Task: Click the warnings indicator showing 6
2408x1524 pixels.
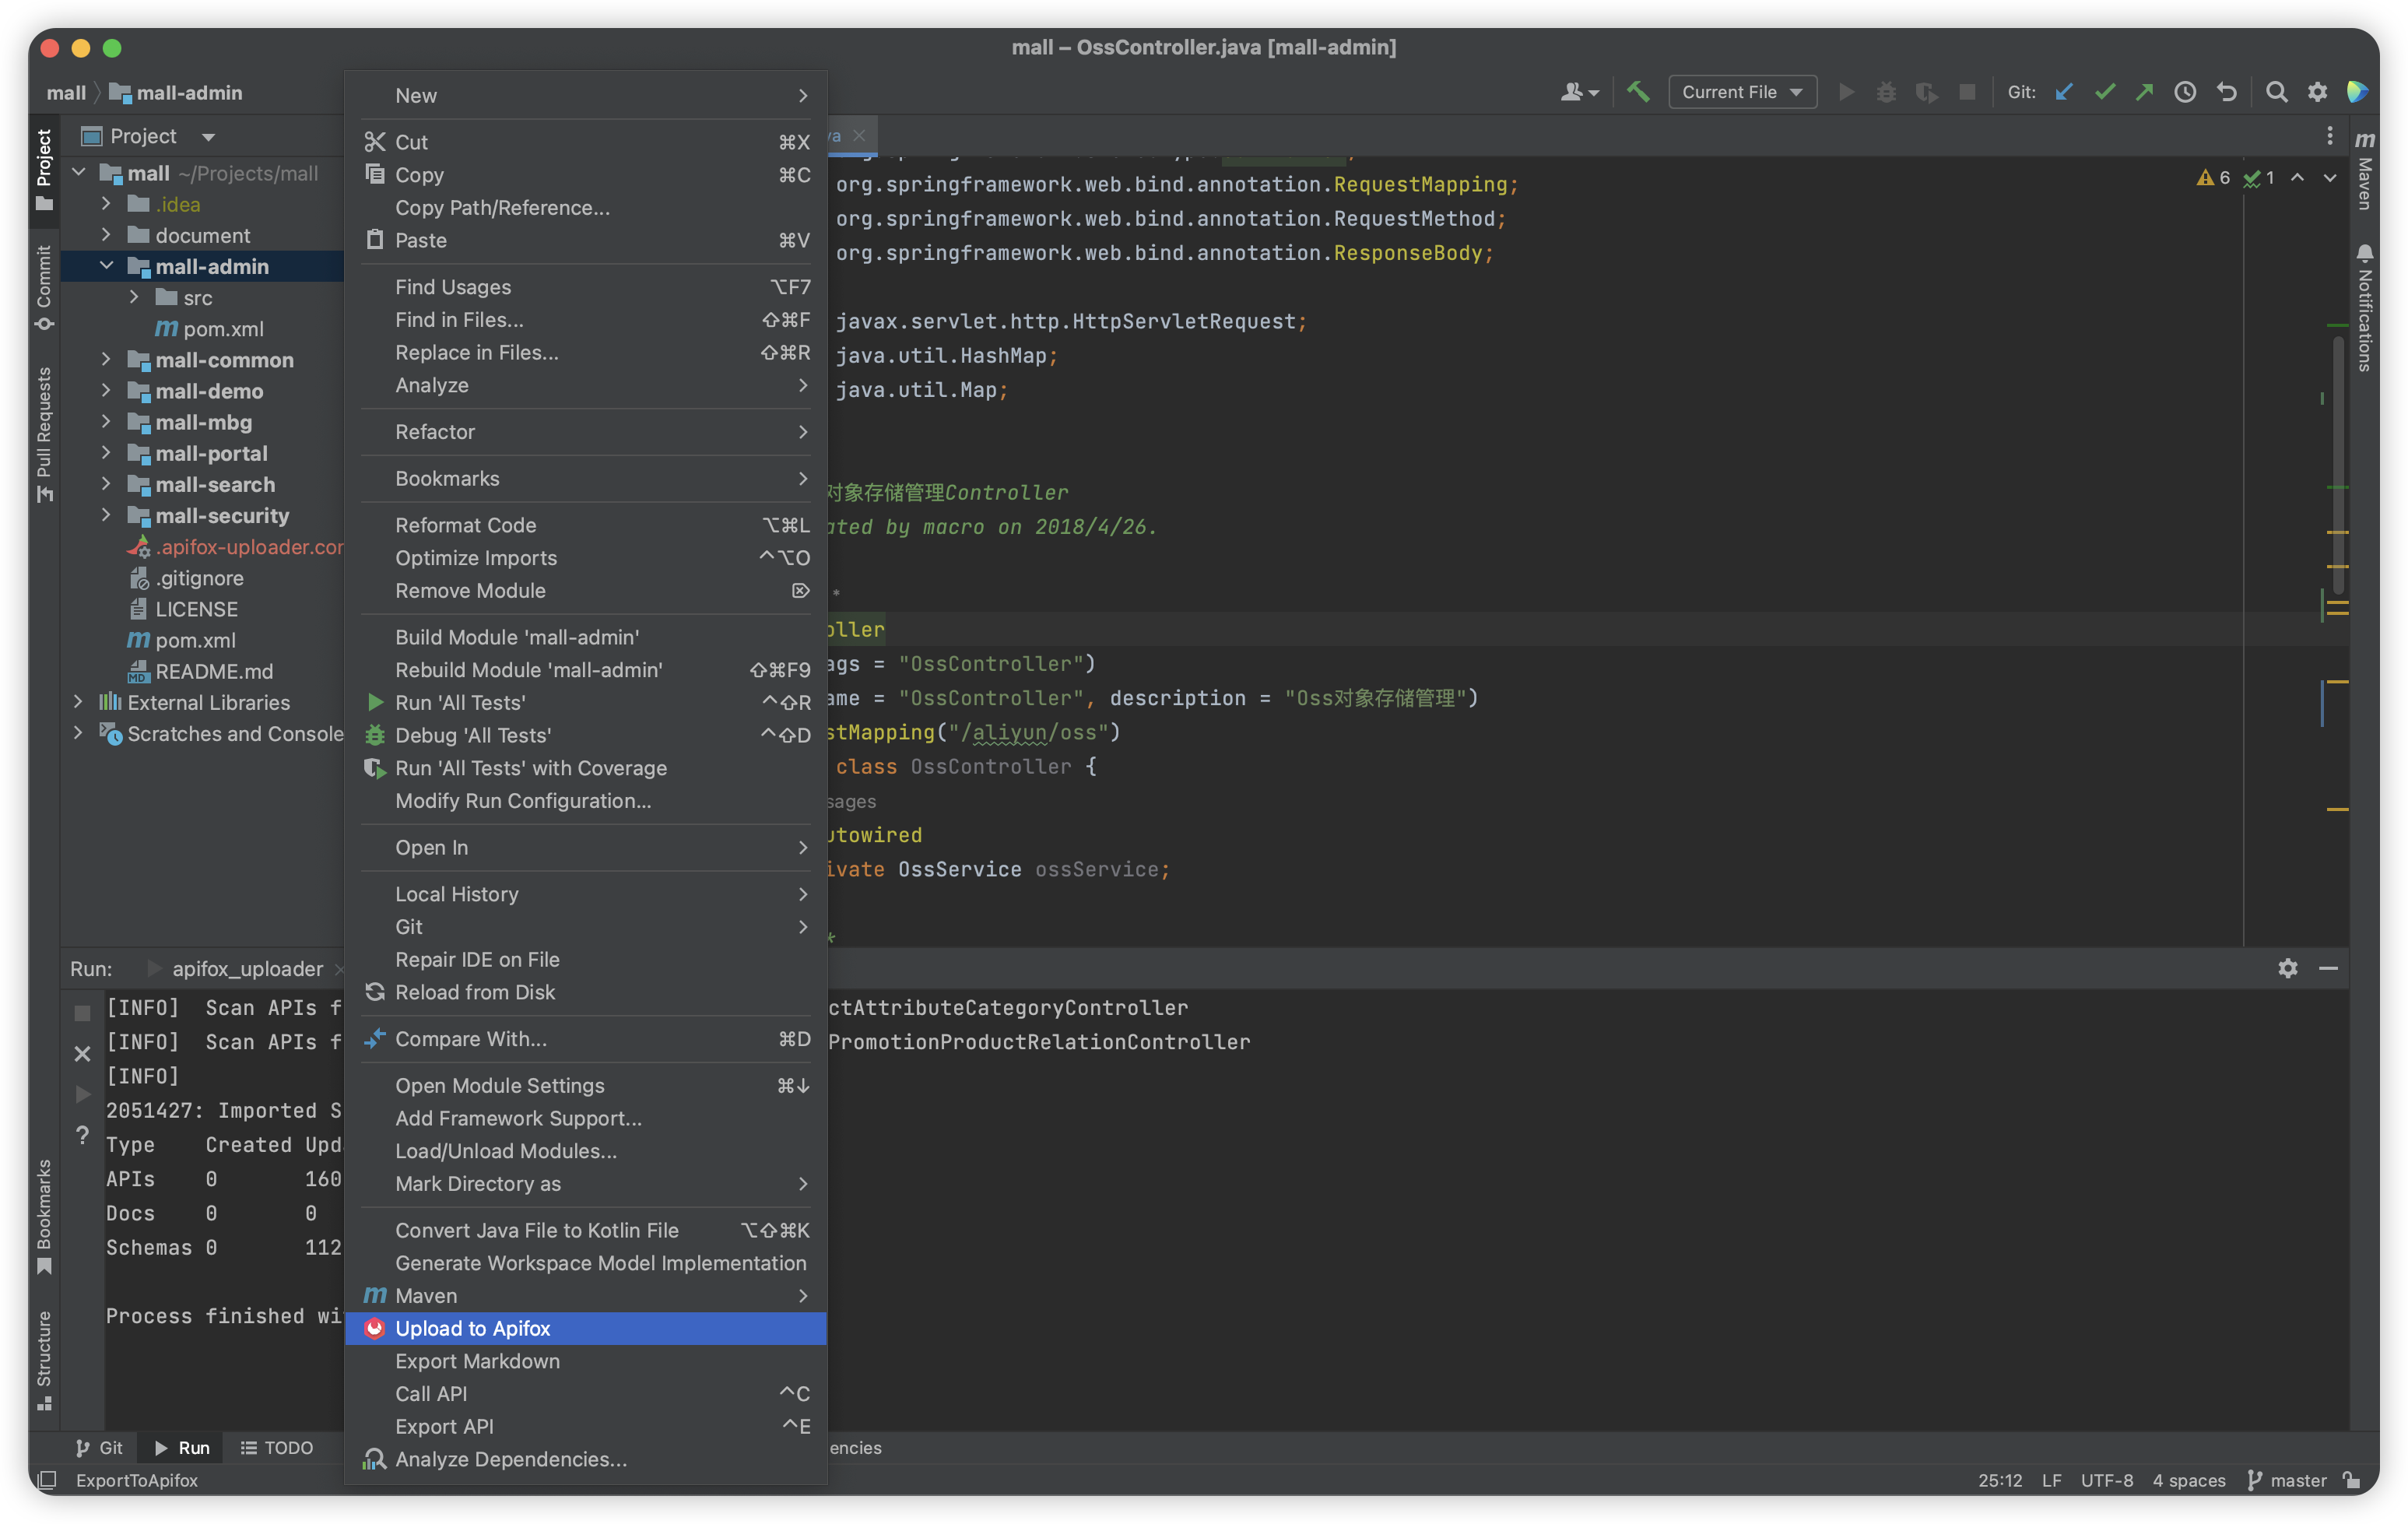Action: [x=2213, y=177]
